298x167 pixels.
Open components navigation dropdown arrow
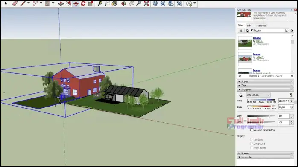coord(251,30)
